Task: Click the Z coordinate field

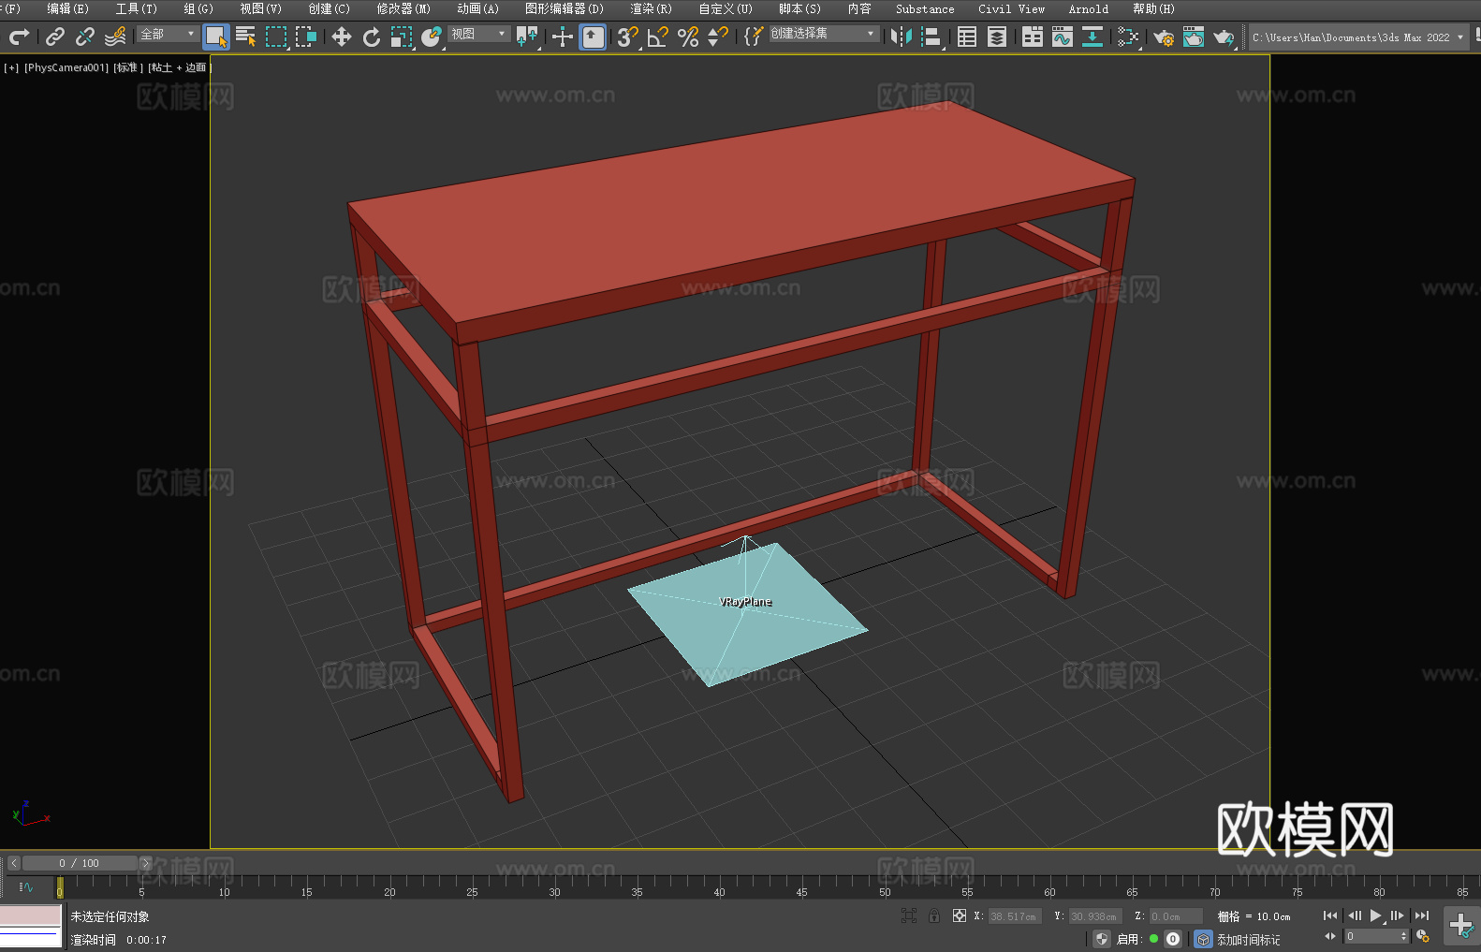Action: (x=1176, y=916)
